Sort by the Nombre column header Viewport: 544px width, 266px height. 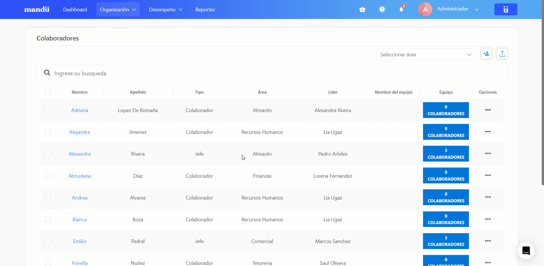pos(80,92)
